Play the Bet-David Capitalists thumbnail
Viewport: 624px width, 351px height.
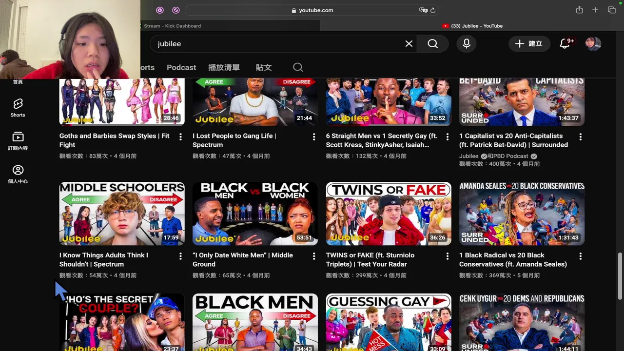pyautogui.click(x=522, y=101)
